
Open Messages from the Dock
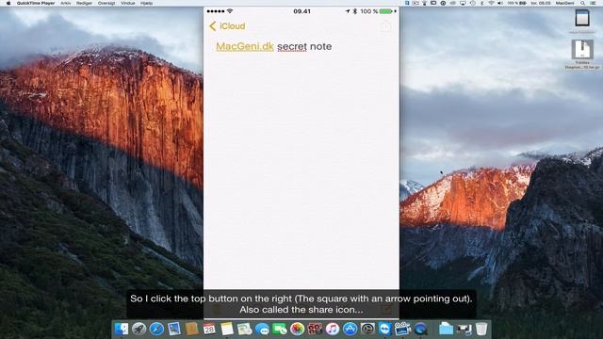(262, 329)
